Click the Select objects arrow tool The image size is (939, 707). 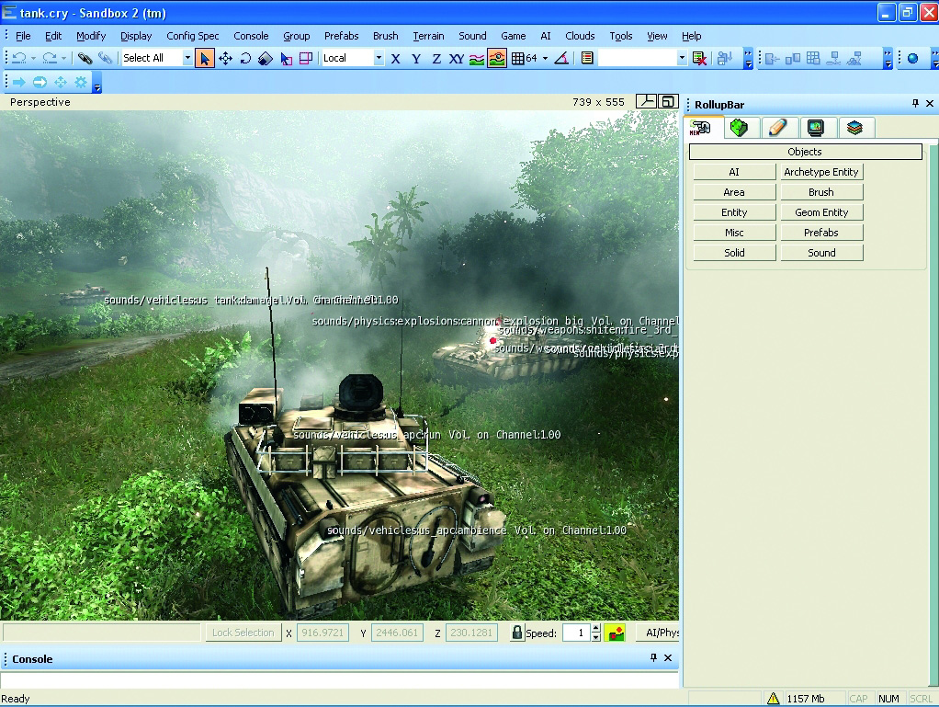204,58
